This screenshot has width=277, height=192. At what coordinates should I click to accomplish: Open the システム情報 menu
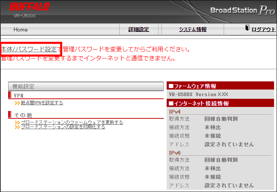tap(193, 30)
